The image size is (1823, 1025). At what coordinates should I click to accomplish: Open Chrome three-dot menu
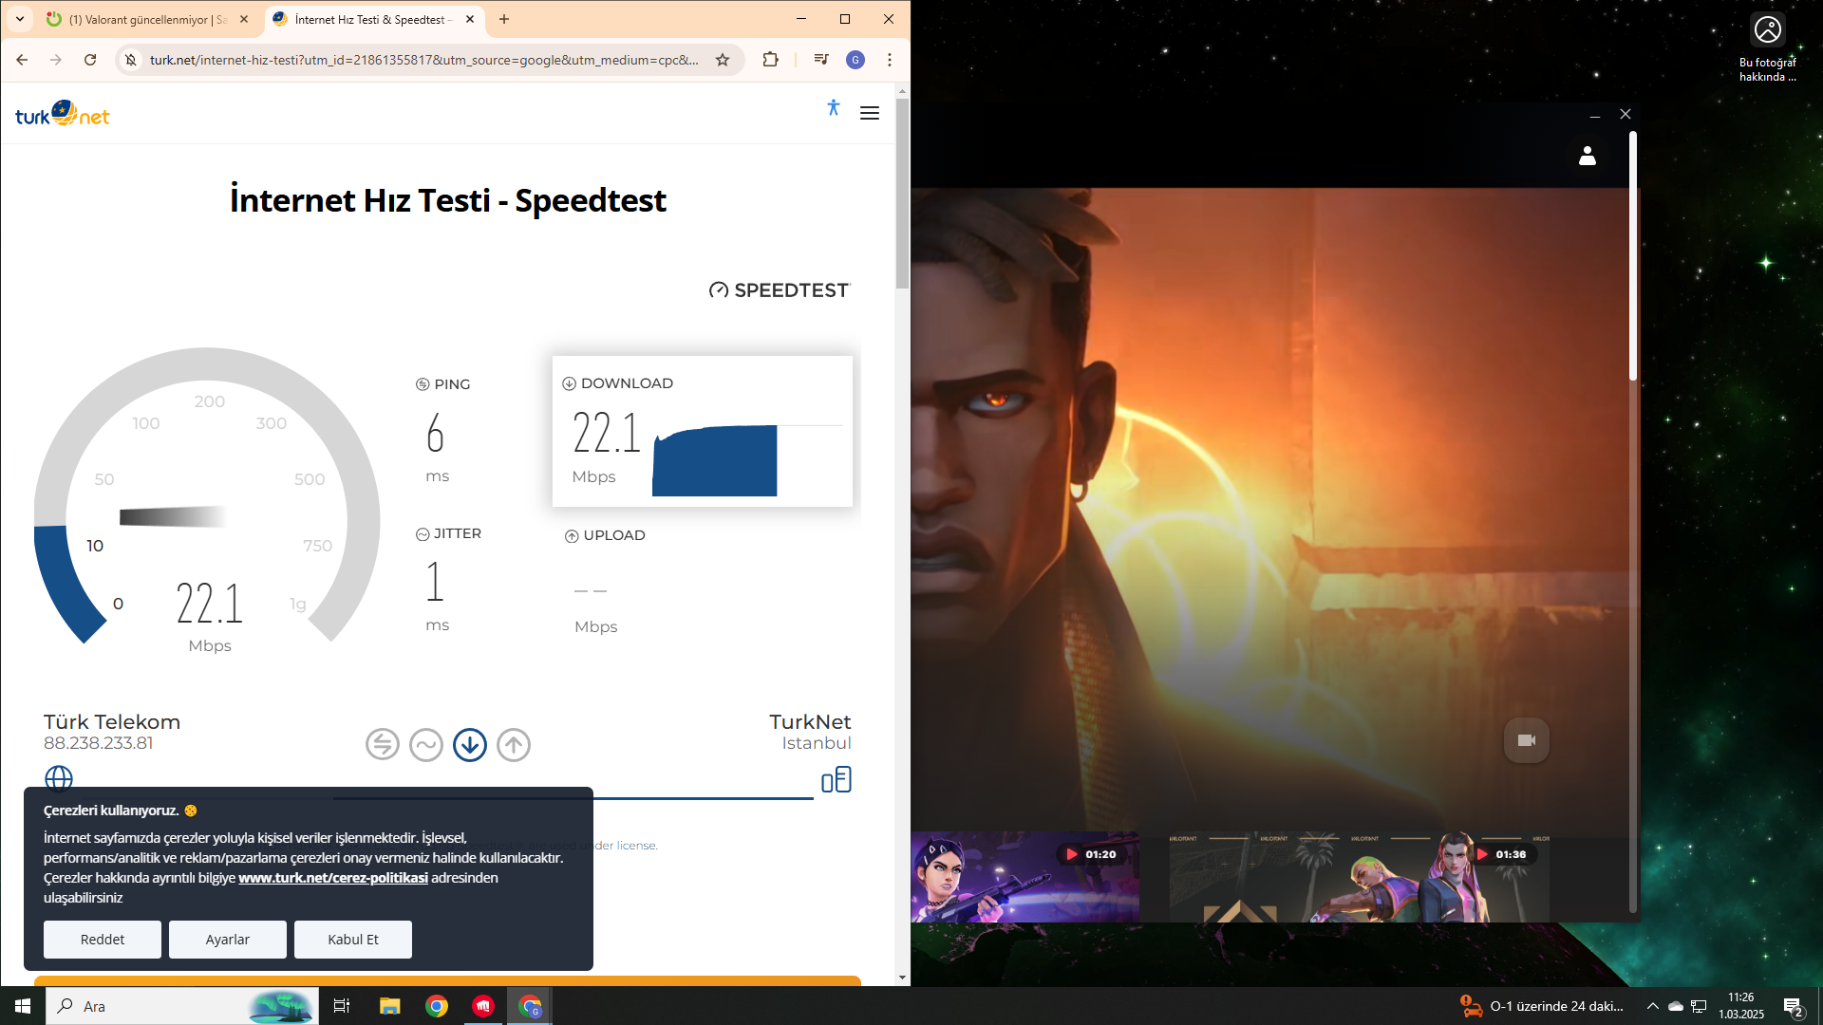pos(890,60)
